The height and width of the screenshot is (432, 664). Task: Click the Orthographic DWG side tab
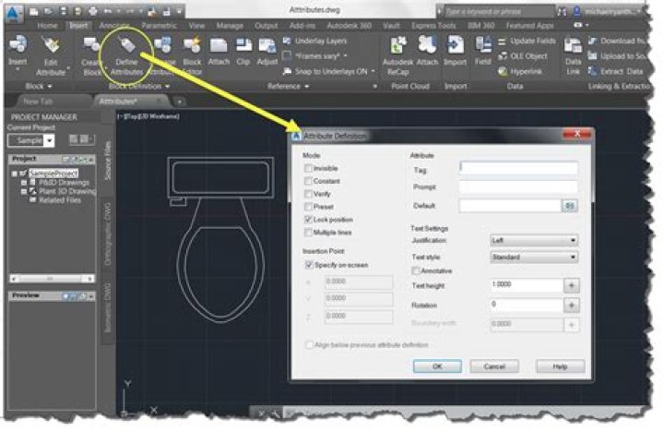[108, 234]
